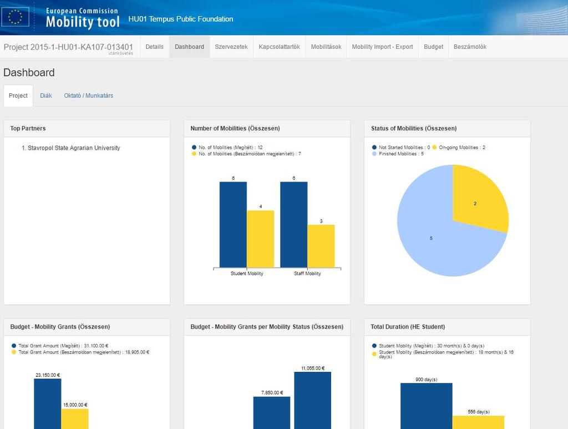Click Status of Mobilities (Összesen) header
This screenshot has height=429, width=568.
click(x=448, y=129)
